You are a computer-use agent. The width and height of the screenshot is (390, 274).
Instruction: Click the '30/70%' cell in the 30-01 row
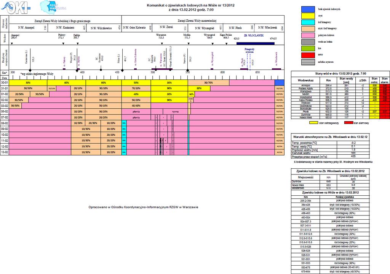coord(208,82)
